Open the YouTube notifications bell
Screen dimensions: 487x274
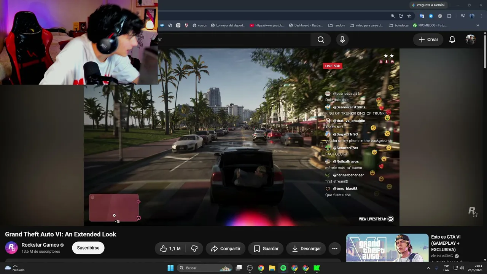pyautogui.click(x=452, y=40)
